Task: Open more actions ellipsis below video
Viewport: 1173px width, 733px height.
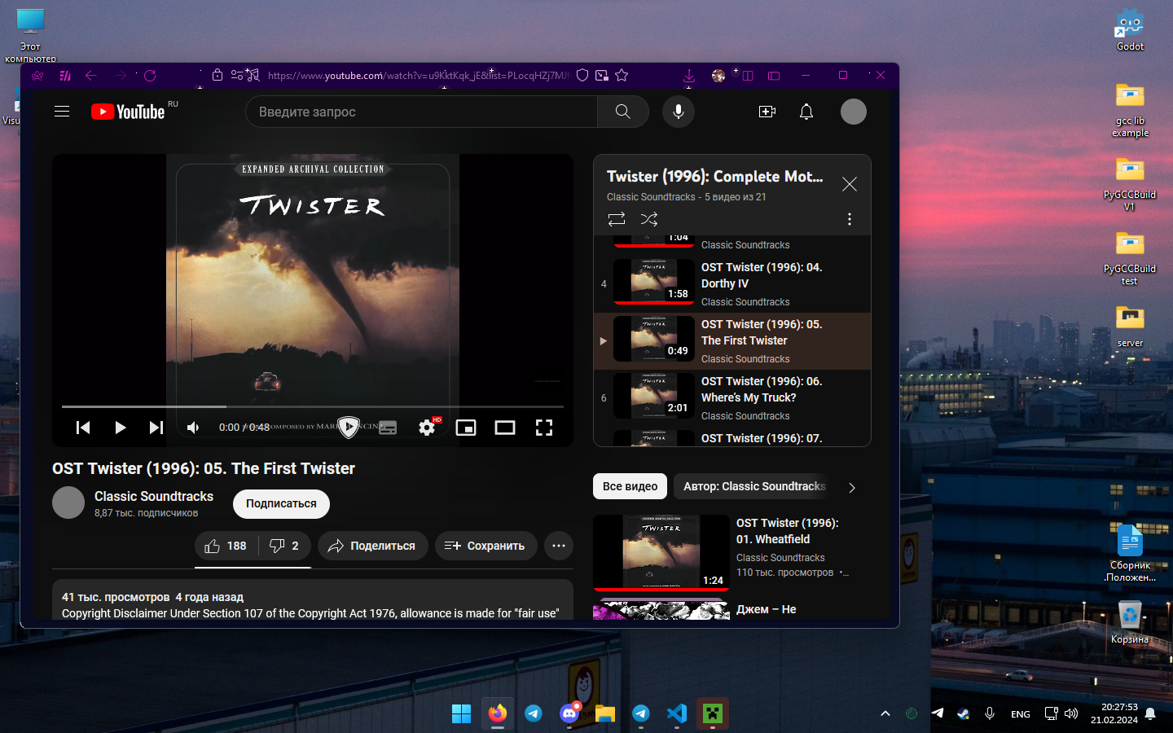Action: 559,546
